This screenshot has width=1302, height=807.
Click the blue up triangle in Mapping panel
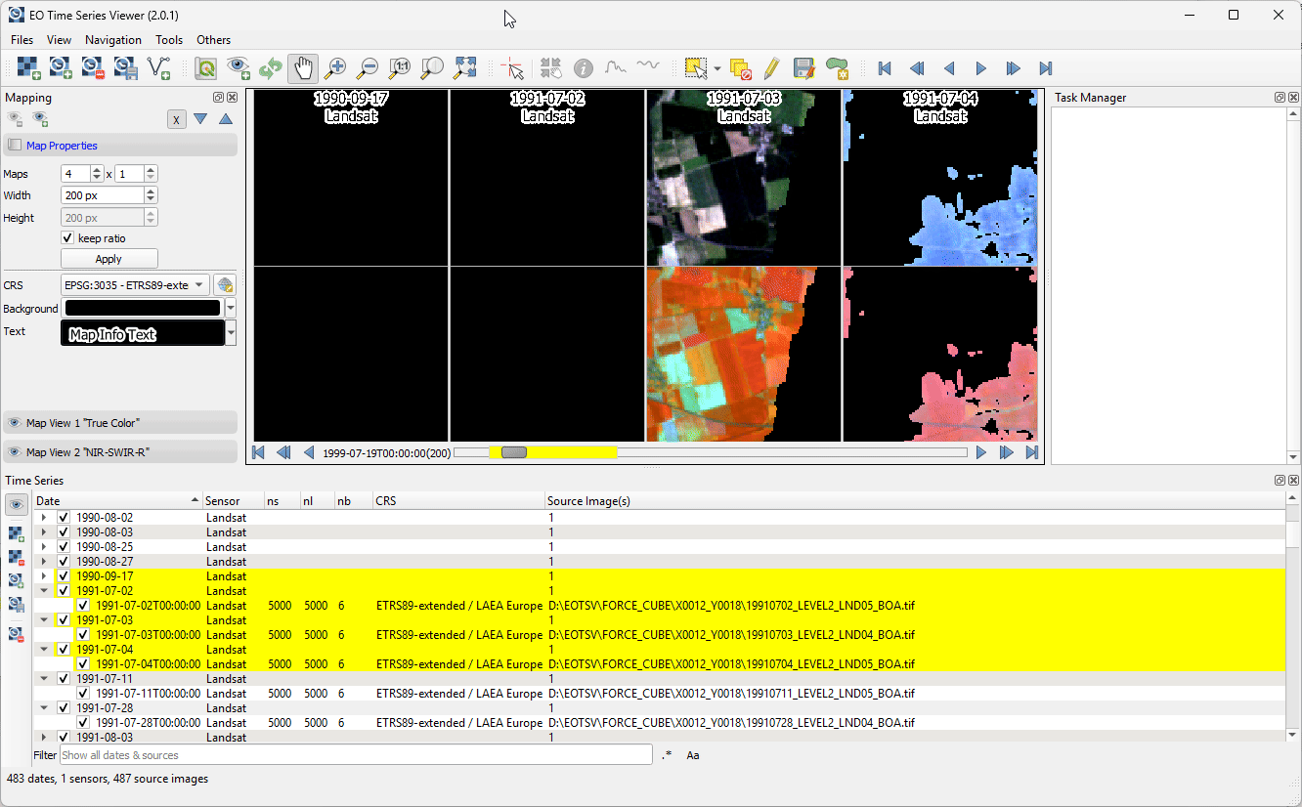tap(226, 119)
